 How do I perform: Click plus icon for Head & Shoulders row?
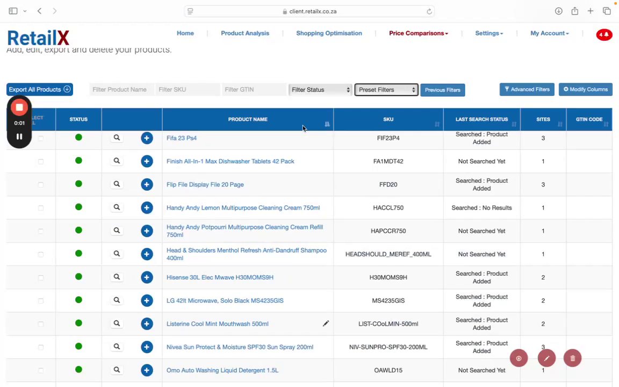pos(147,254)
